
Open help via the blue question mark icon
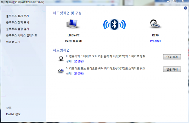tap(186, 8)
